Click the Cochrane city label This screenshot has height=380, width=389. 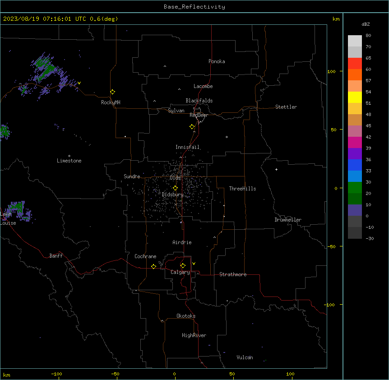click(x=145, y=256)
